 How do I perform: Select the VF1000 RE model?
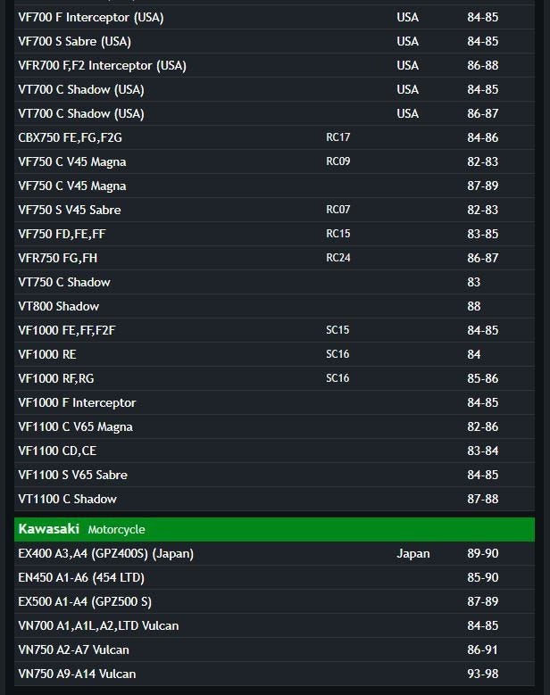pos(47,354)
